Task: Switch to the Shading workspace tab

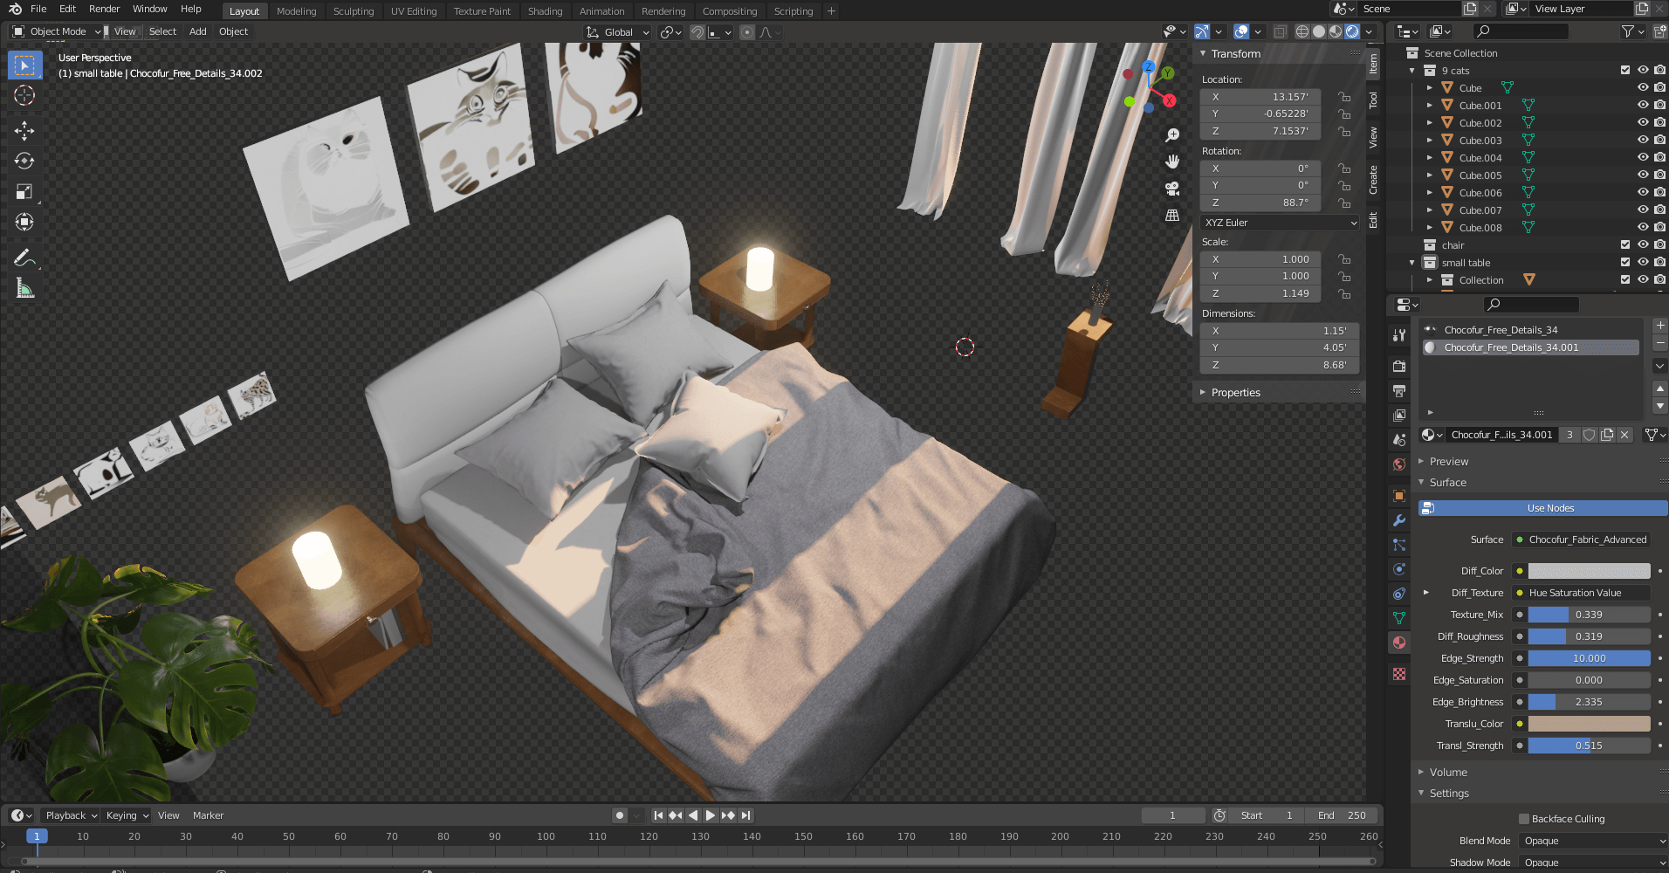Action: (x=545, y=11)
